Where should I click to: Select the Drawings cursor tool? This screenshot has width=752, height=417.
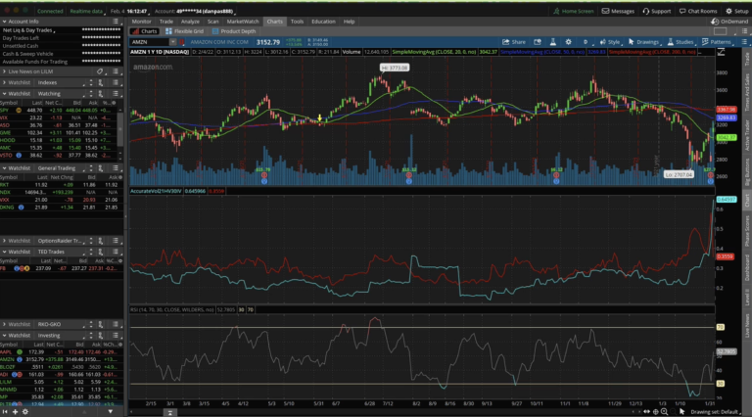pos(632,42)
